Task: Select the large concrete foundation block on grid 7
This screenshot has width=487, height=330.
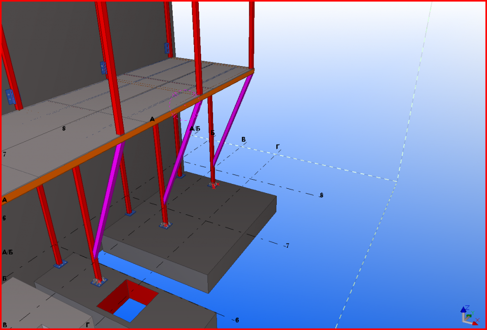Action: pyautogui.click(x=189, y=231)
